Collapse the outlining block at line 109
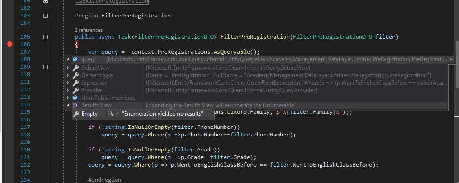This screenshot has width=459, height=183. coord(45,67)
